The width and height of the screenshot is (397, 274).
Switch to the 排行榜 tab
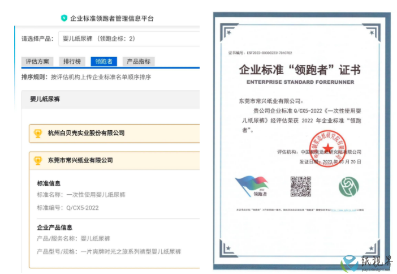point(72,61)
